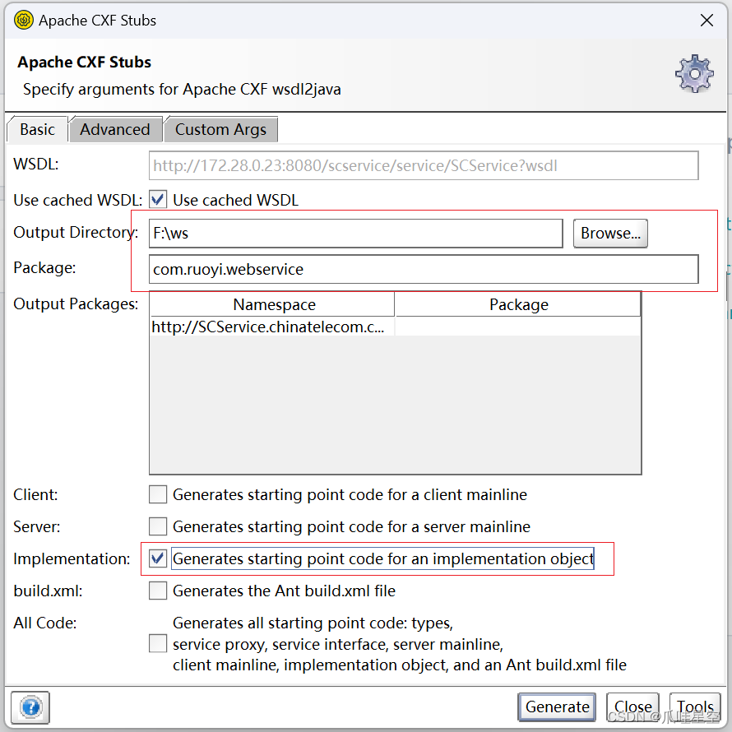Click the Close button
This screenshot has height=732, width=732.
(x=632, y=707)
